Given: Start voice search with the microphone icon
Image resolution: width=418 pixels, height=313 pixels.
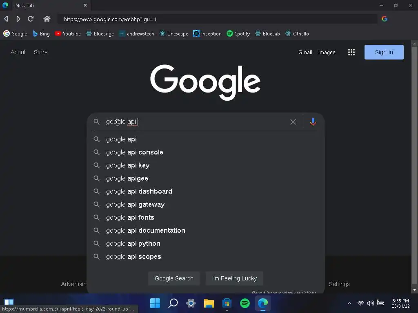Looking at the screenshot, I should point(313,122).
